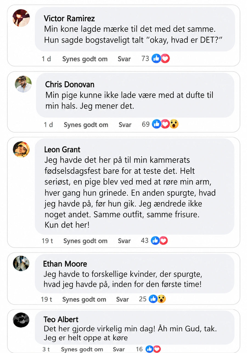Click the thumbs-up reaction on Leon Grant's comment
The image size is (247, 353).
(x=155, y=241)
